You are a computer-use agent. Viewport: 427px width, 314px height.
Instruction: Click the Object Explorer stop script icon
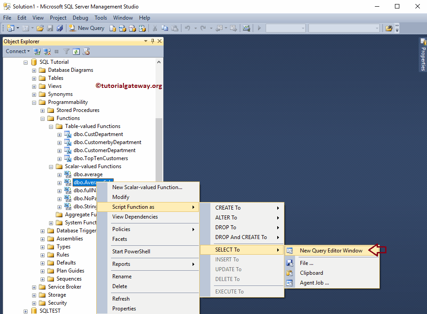click(x=57, y=51)
